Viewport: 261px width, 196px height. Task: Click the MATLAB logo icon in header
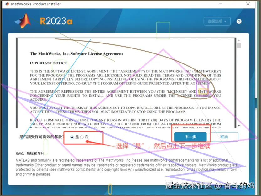(x=23, y=21)
